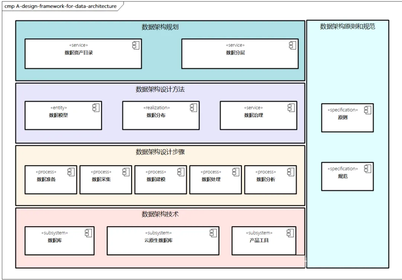Click «entity» stereotype above 数据模型
This screenshot has height=280, width=402.
coord(59,108)
